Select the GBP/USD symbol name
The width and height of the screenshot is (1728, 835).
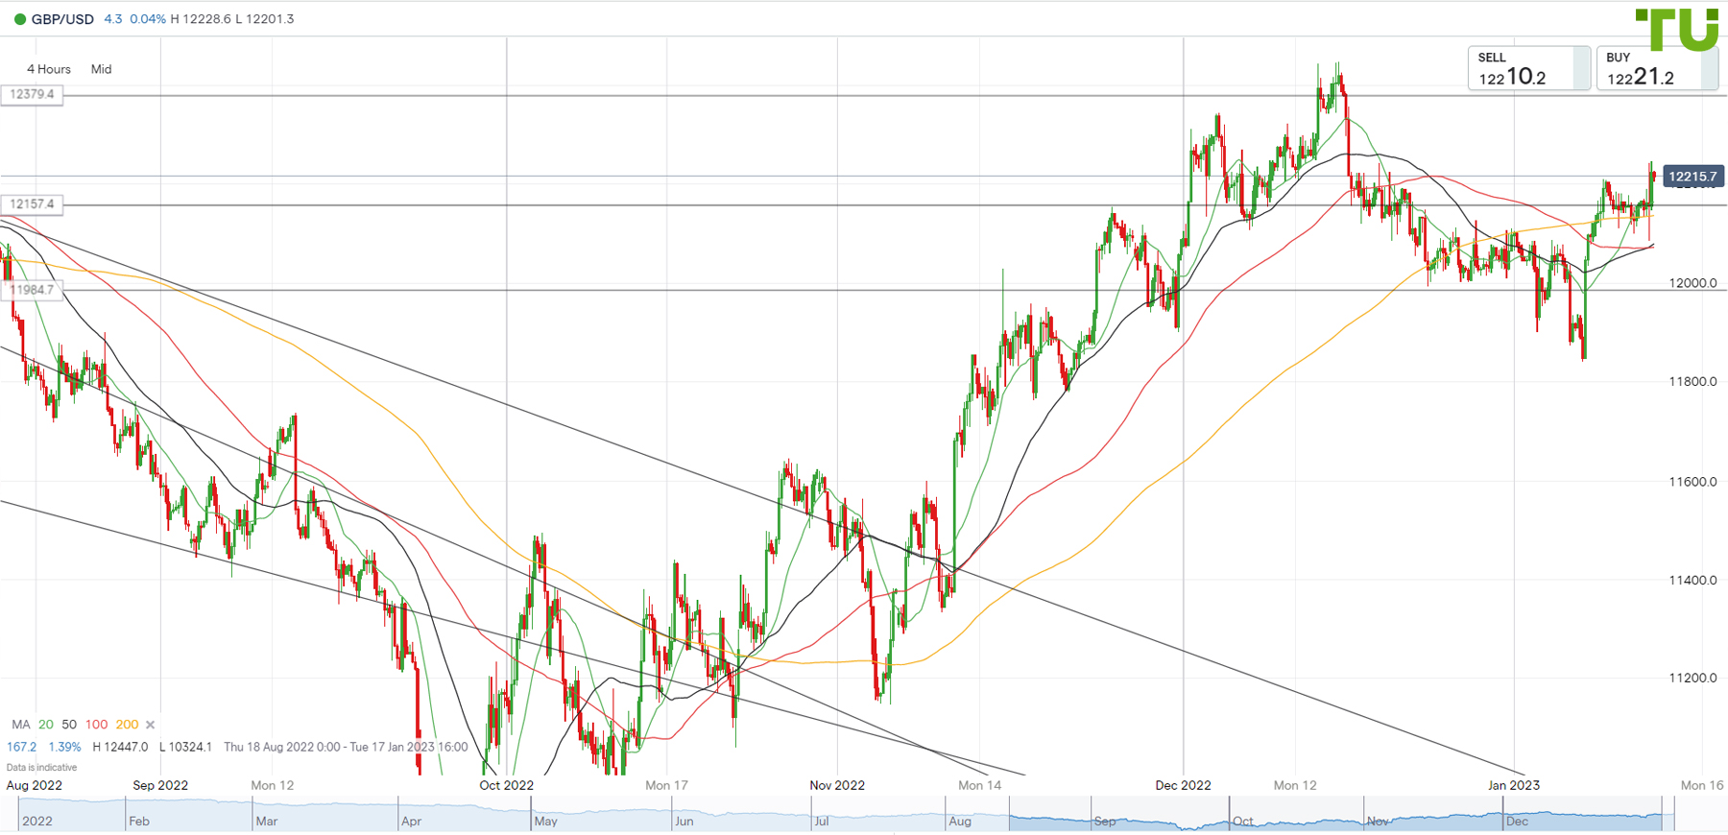click(62, 19)
